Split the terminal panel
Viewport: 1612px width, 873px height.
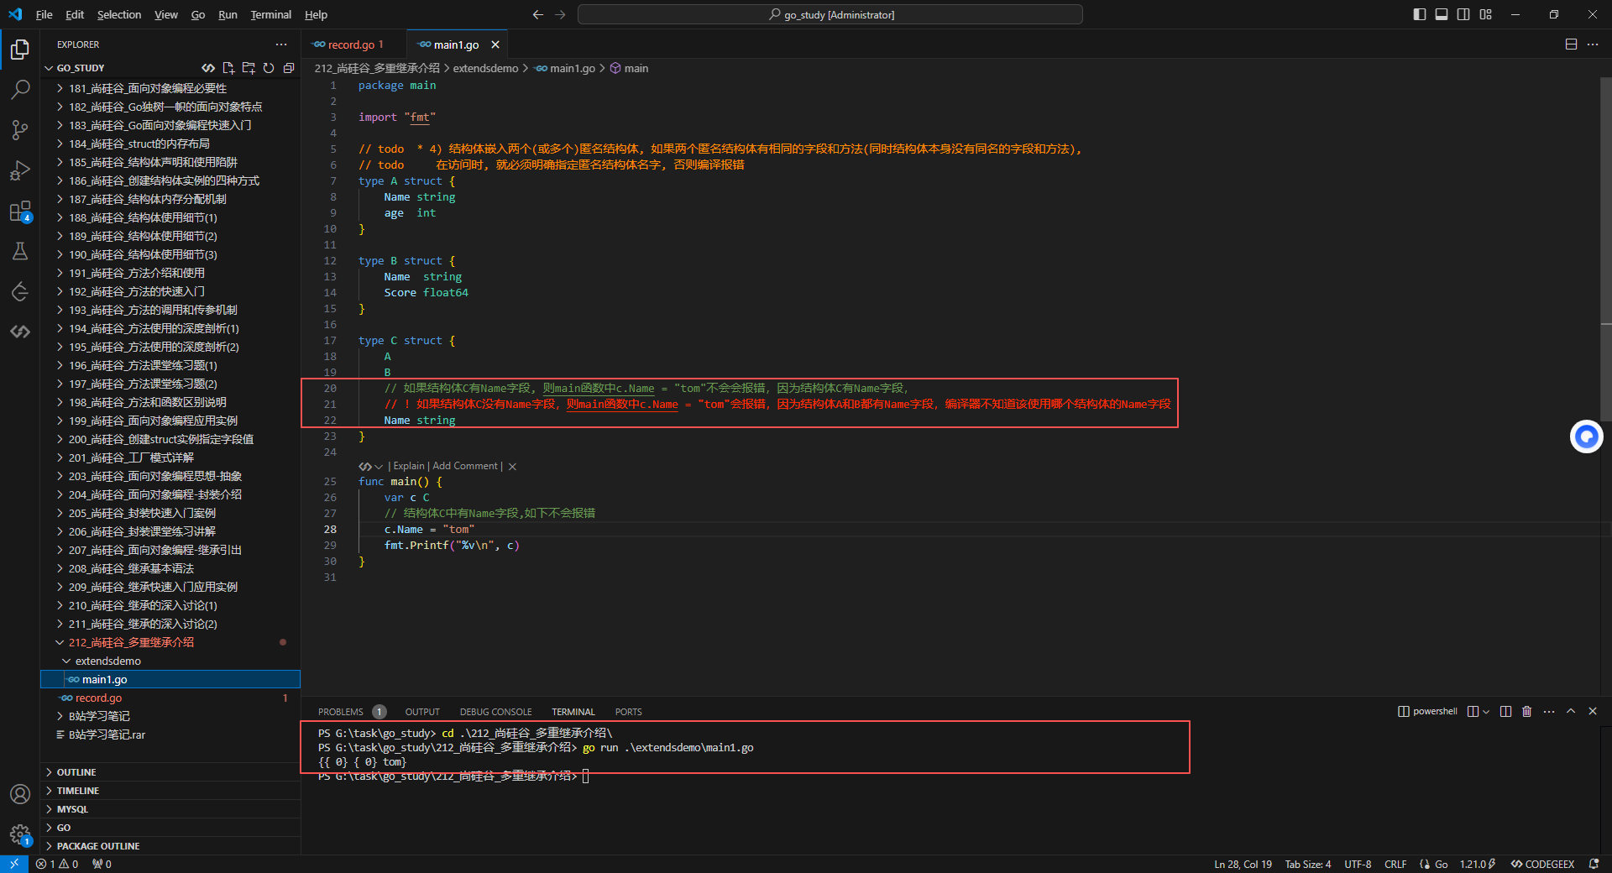pyautogui.click(x=1505, y=711)
